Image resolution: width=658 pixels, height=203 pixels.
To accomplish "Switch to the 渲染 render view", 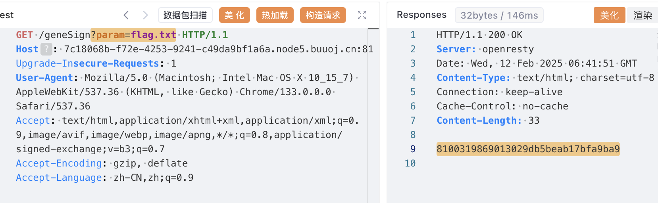I will (643, 15).
